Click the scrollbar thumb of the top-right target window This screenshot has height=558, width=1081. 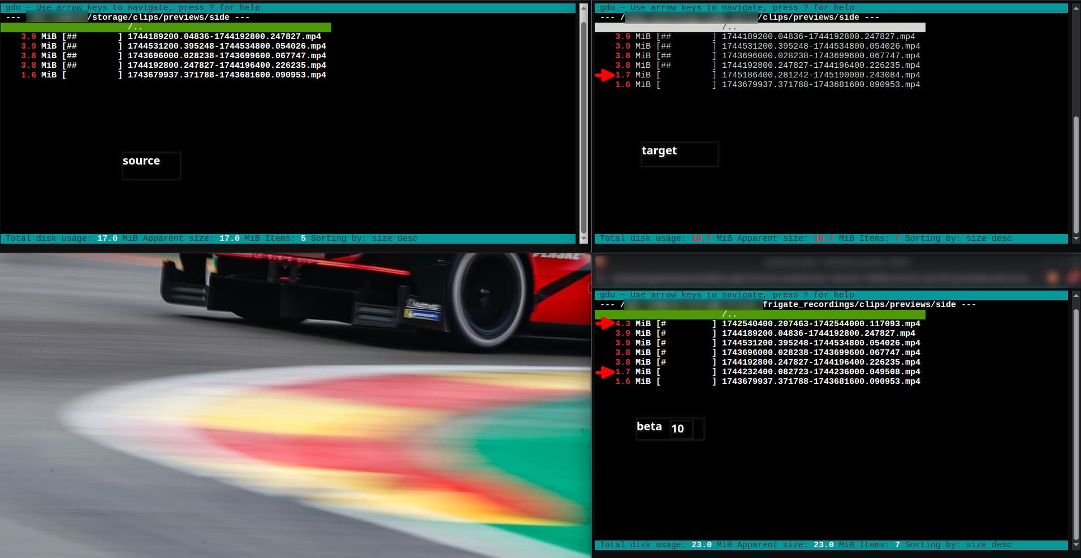point(1076,174)
